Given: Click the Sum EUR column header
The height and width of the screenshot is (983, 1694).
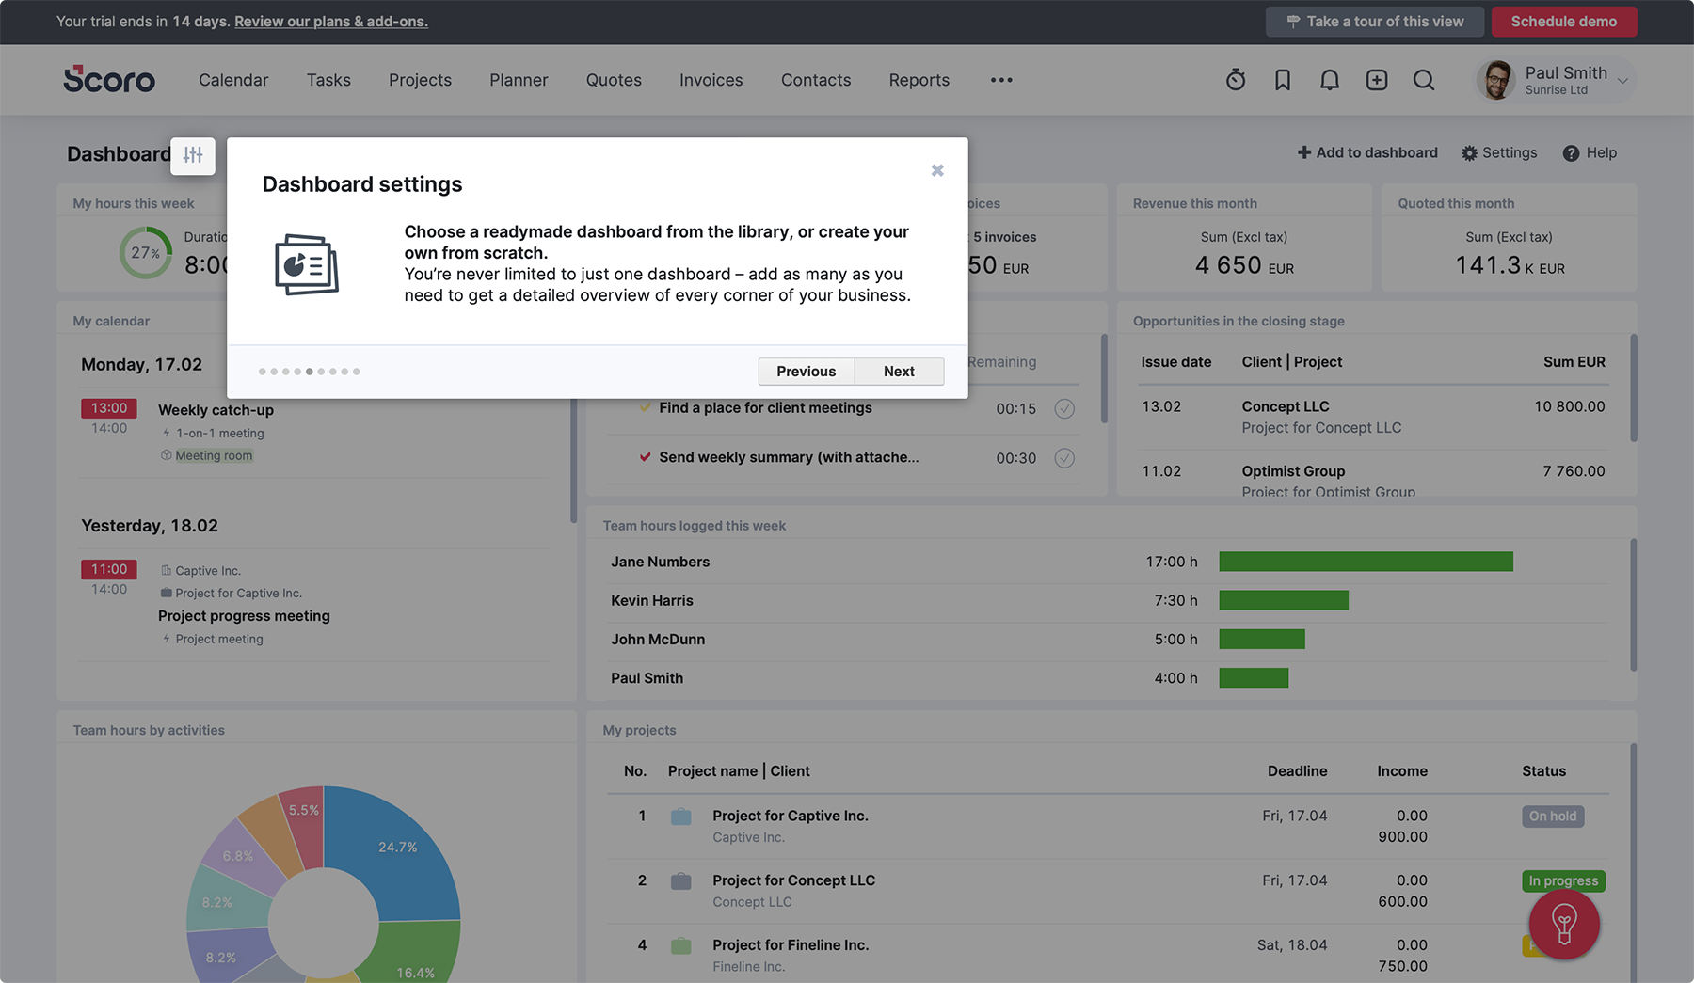Looking at the screenshot, I should pos(1574,362).
